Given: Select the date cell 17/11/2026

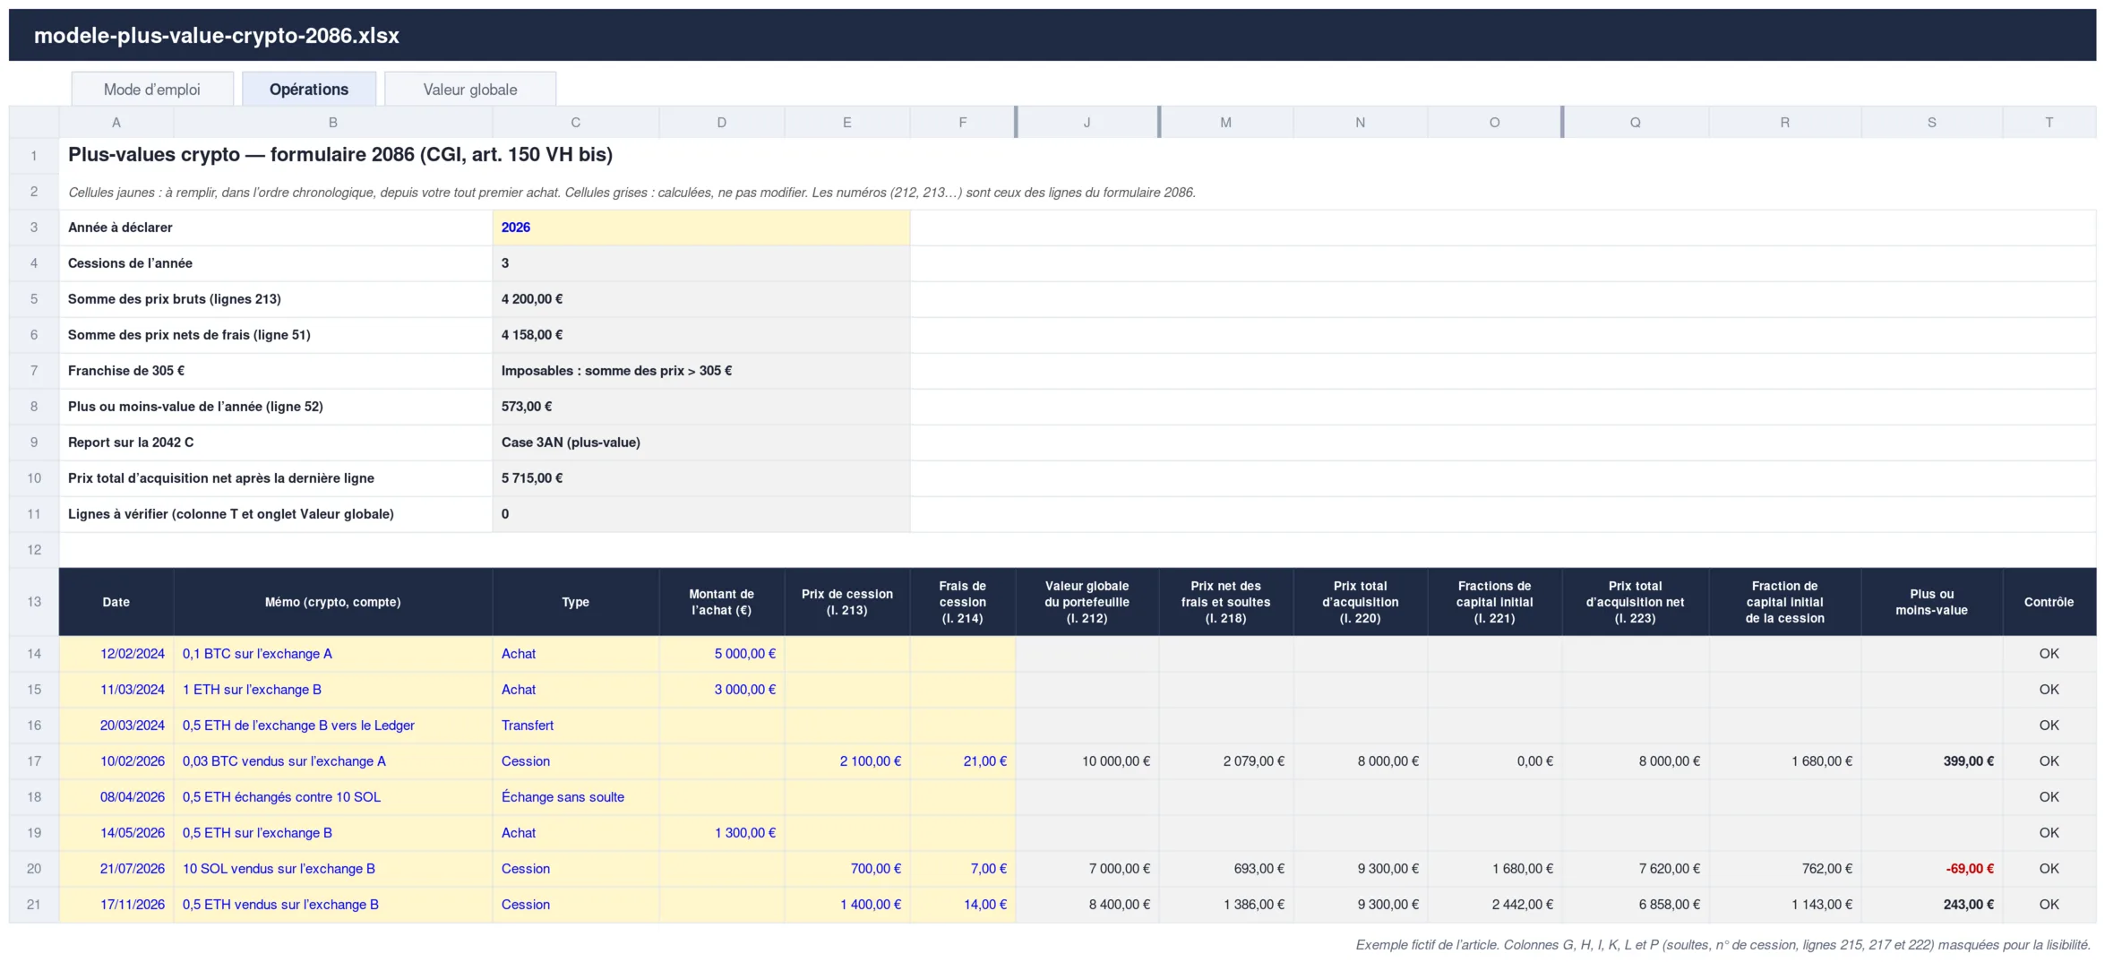Looking at the screenshot, I should coord(116,905).
